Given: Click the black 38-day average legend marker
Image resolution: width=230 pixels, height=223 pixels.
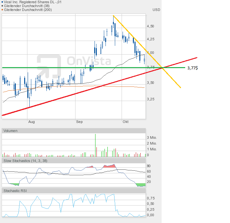Looking at the screenshot, I should click(x=2, y=6).
